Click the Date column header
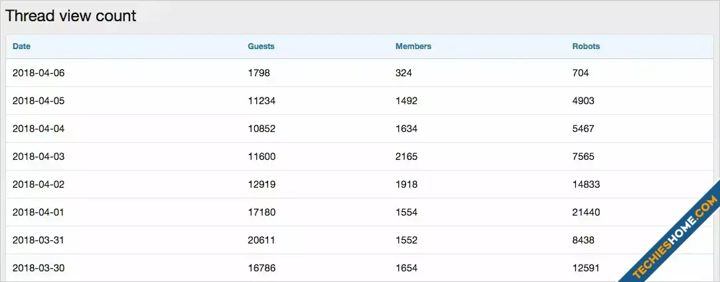720x282 pixels. coord(22,46)
